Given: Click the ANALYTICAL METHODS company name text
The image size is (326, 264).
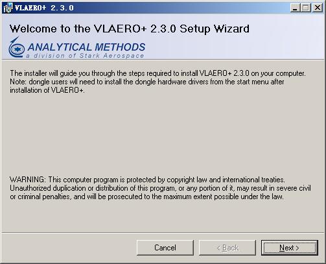Looking at the screenshot, I should pyautogui.click(x=86, y=47).
